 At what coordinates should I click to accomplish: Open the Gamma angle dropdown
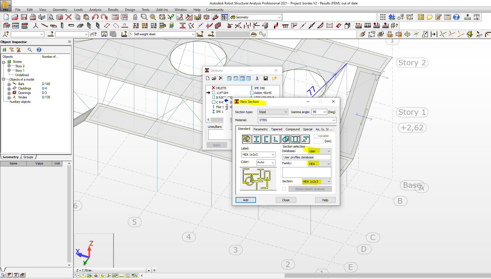tap(324, 112)
